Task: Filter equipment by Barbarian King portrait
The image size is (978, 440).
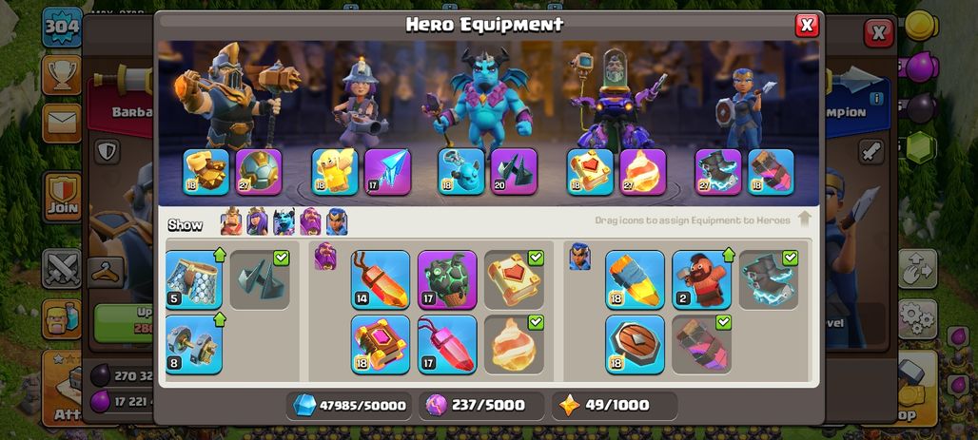Action: coord(231,221)
